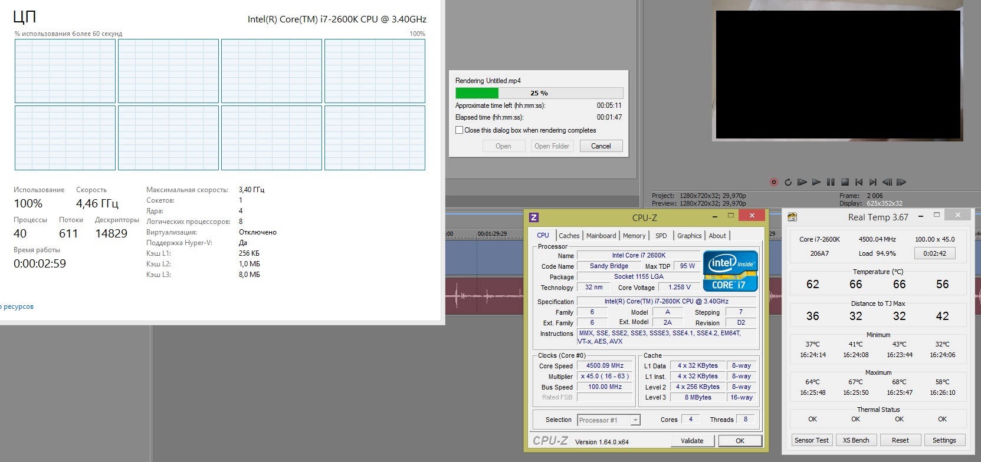The width and height of the screenshot is (981, 462).
Task: Step back one frame with Previous Frame
Action: [887, 182]
